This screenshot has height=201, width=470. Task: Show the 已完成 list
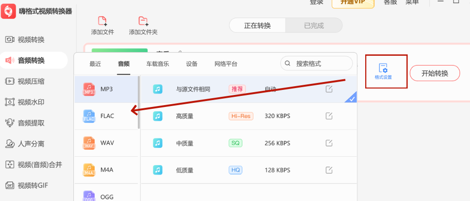click(x=314, y=25)
